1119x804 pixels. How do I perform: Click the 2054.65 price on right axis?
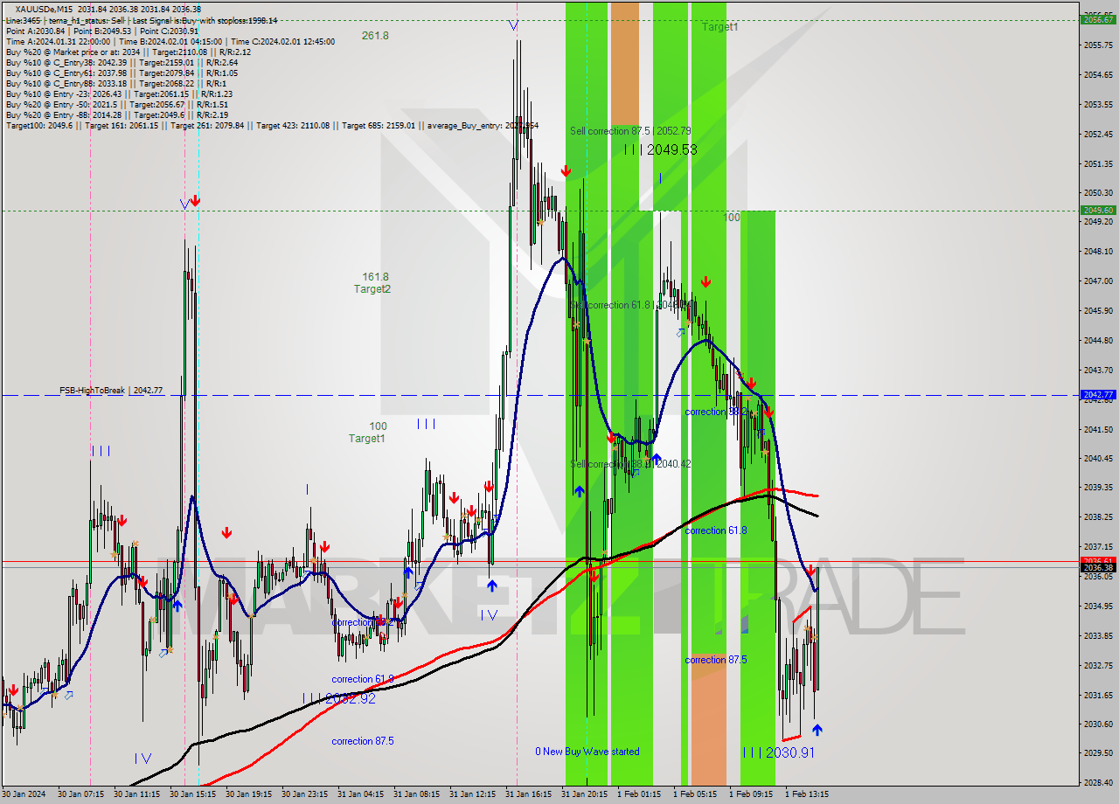[x=1097, y=75]
